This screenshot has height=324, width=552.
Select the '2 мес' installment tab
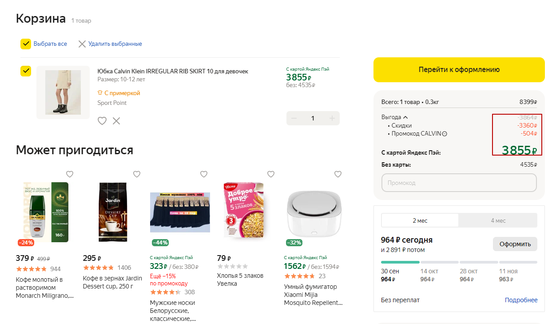(x=420, y=220)
